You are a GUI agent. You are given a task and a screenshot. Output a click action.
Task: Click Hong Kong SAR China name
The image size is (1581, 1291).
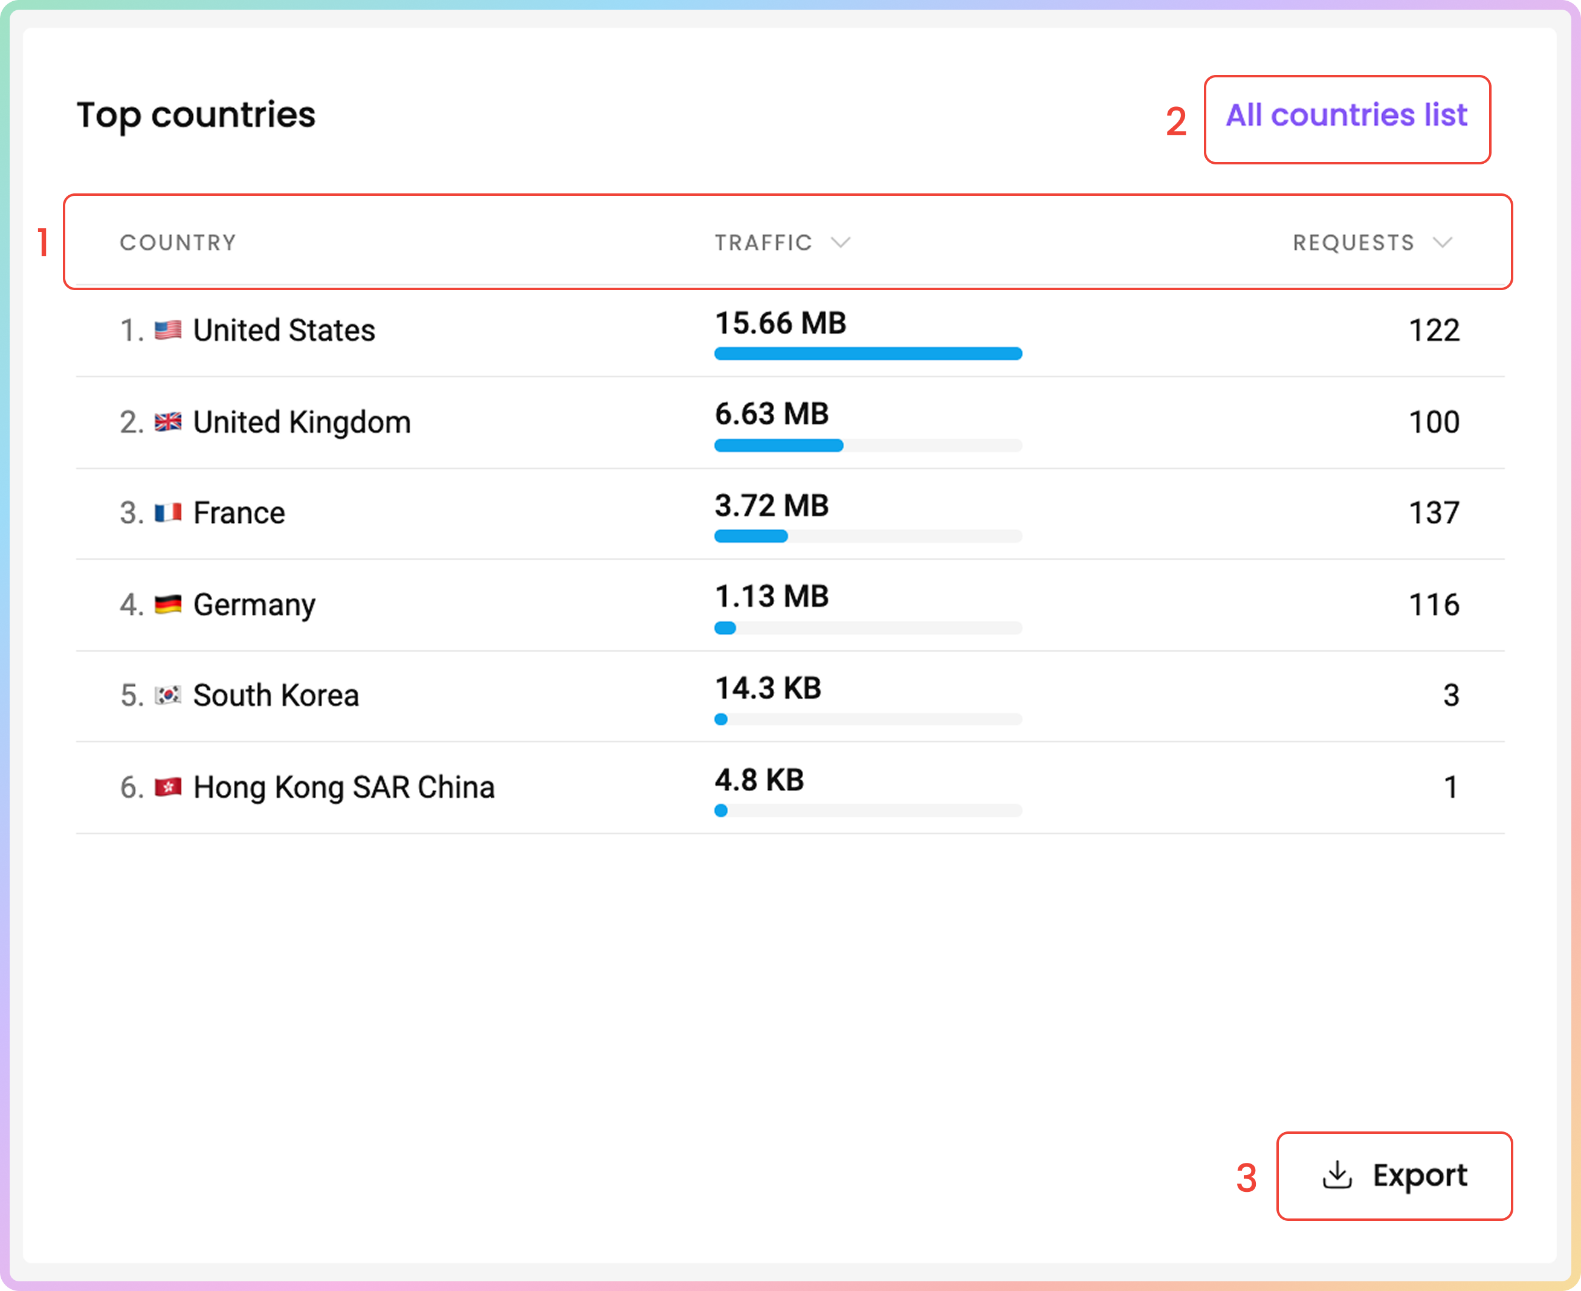343,788
